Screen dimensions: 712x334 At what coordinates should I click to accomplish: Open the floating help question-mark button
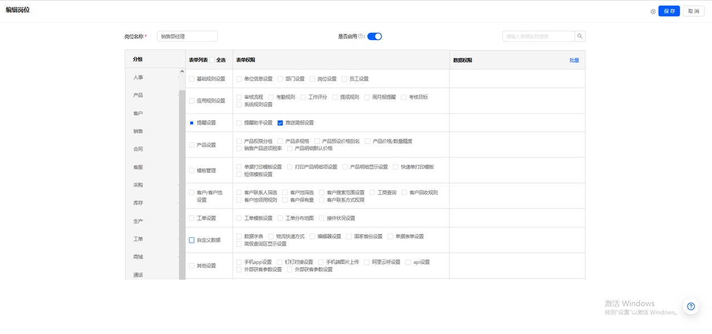tap(690, 306)
